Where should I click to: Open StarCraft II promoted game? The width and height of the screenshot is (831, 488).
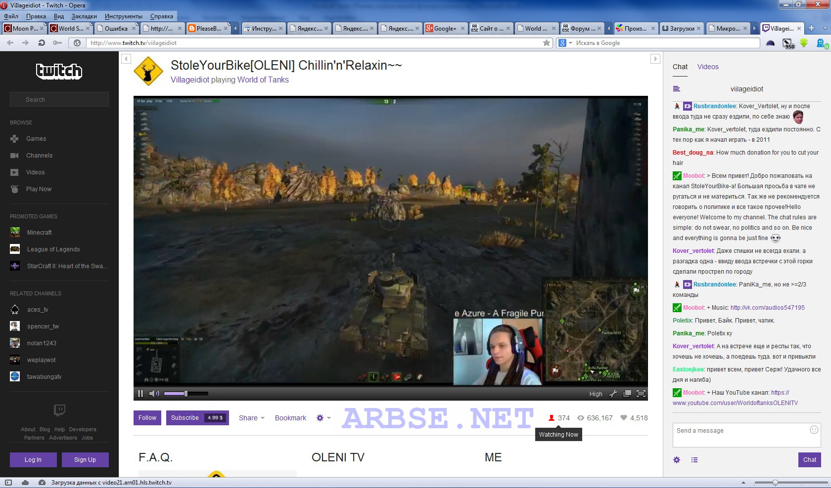[67, 266]
